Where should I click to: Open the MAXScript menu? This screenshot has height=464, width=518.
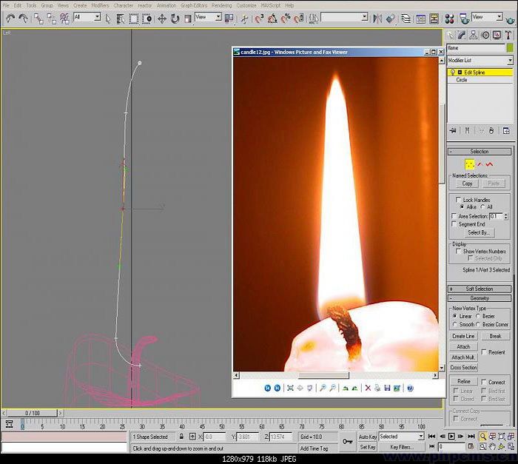point(271,6)
